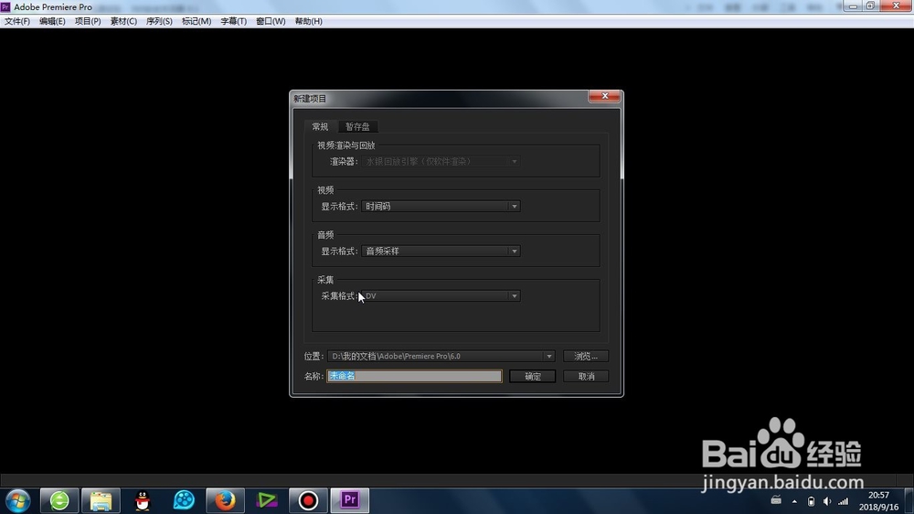This screenshot has width=914, height=514.
Task: Open the 字幕(T) menu
Action: coord(233,21)
